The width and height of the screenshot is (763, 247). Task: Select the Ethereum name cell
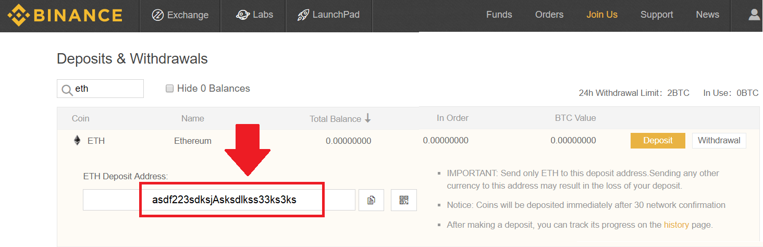pyautogui.click(x=193, y=141)
